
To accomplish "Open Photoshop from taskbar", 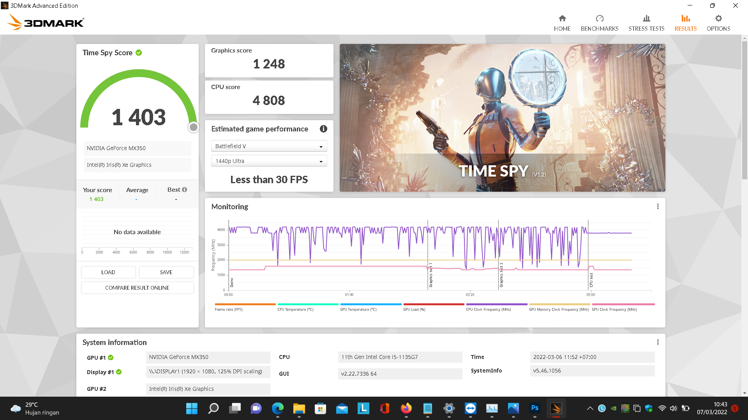I will click(x=535, y=408).
